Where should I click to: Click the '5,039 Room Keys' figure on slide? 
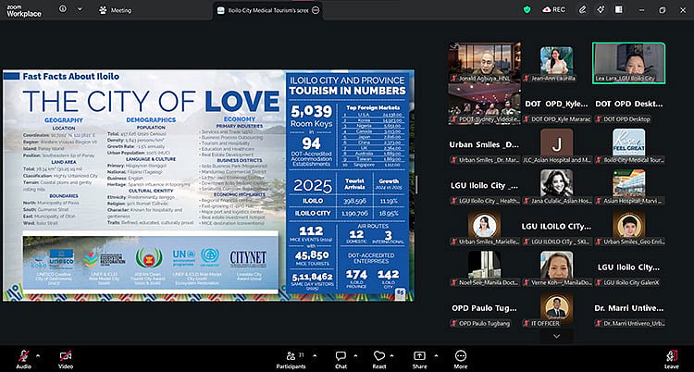coord(311,117)
